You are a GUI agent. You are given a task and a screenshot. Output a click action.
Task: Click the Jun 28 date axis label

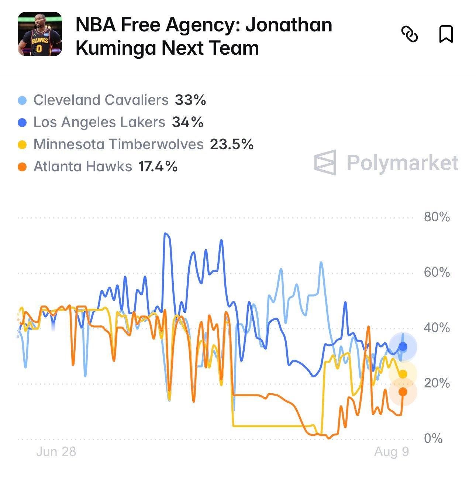[x=56, y=452]
